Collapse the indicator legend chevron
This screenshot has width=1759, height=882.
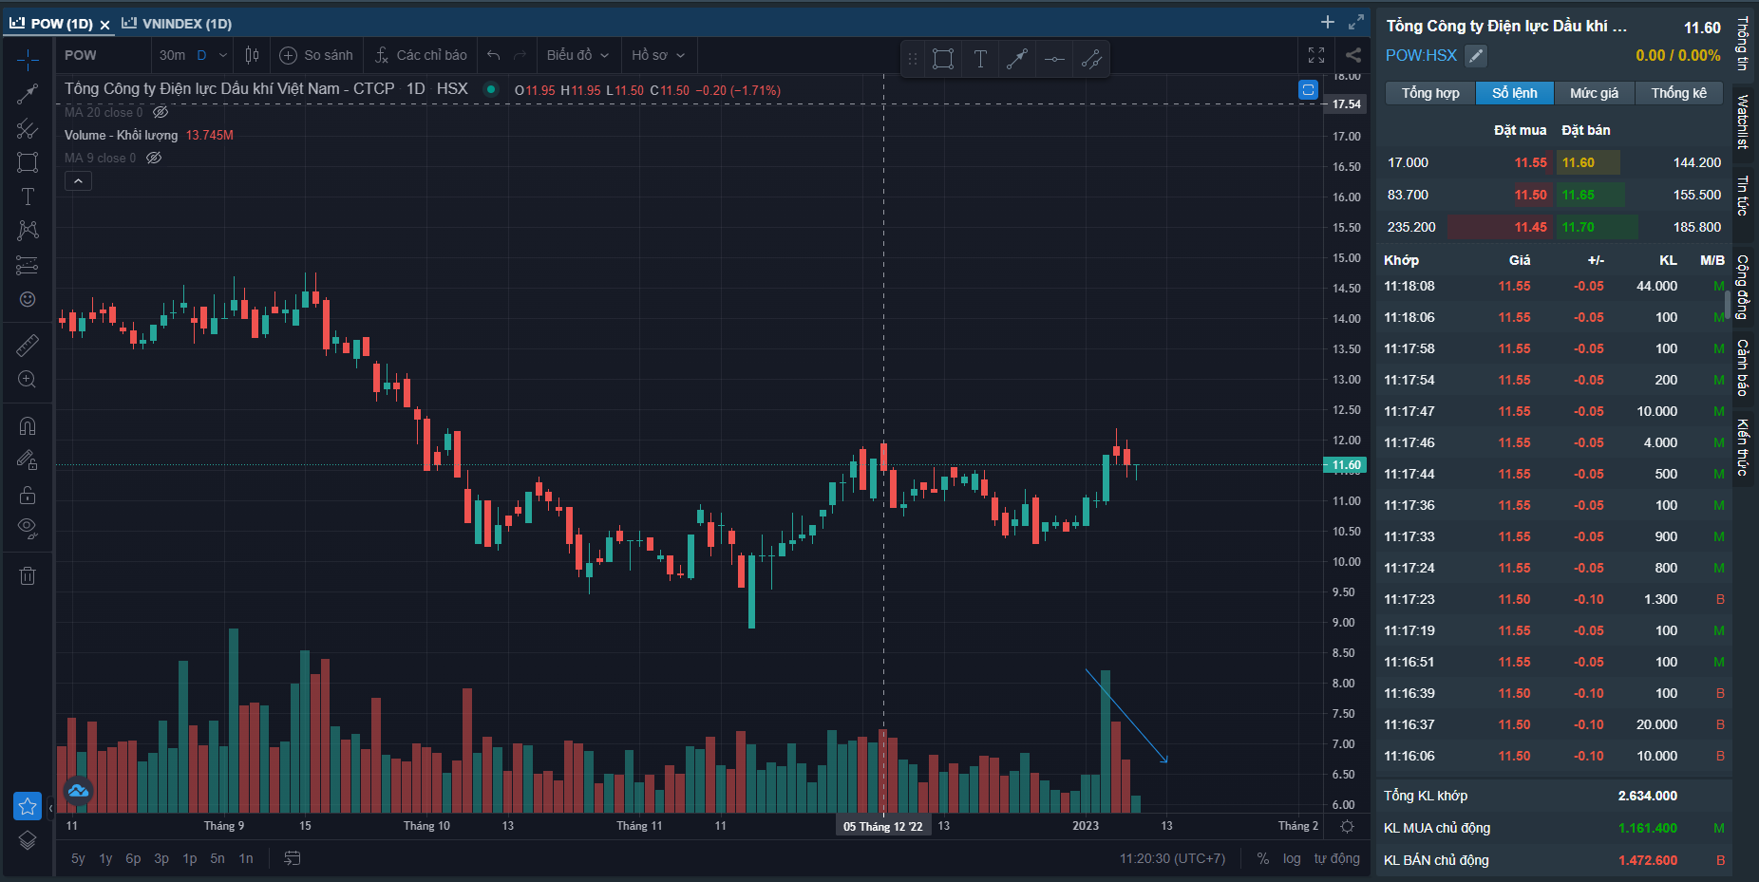[78, 181]
